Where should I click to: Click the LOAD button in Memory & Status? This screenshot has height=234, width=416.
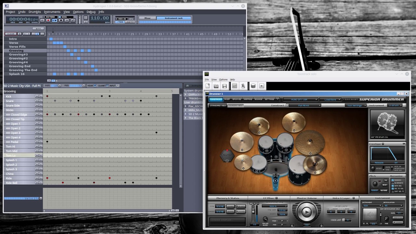coord(230,206)
